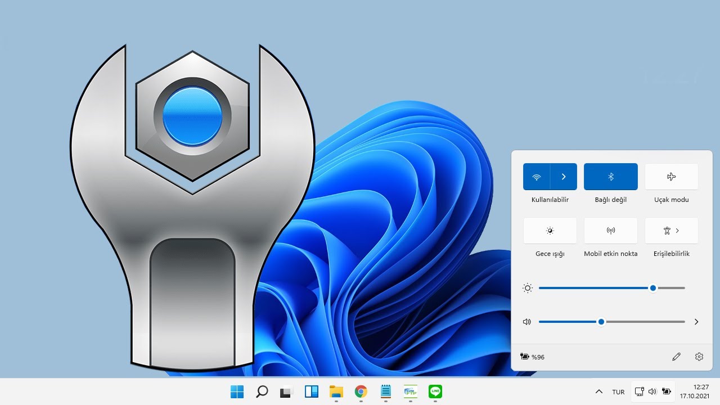Open Windows Search
720x405 pixels.
click(x=262, y=391)
